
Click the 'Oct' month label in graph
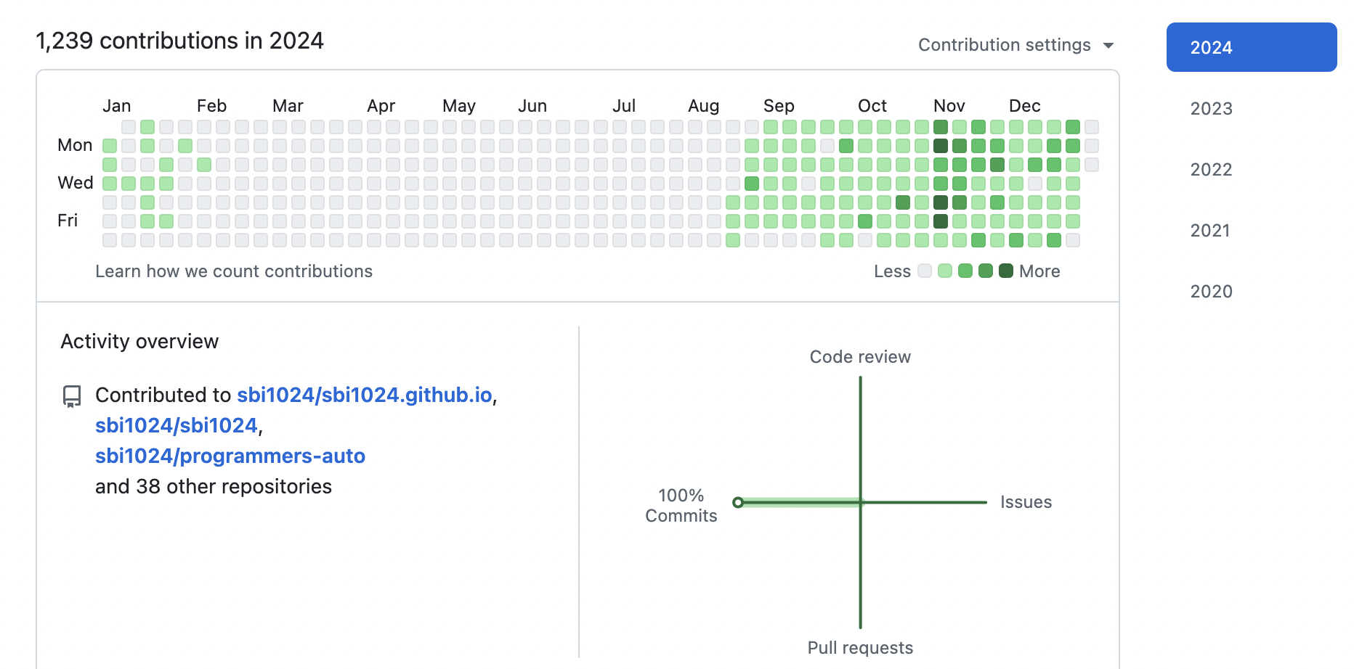[872, 106]
